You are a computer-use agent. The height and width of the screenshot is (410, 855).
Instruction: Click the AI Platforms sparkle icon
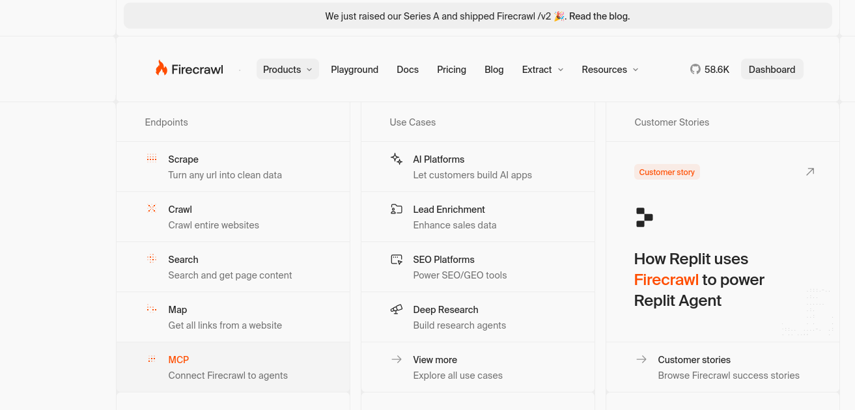(x=397, y=159)
